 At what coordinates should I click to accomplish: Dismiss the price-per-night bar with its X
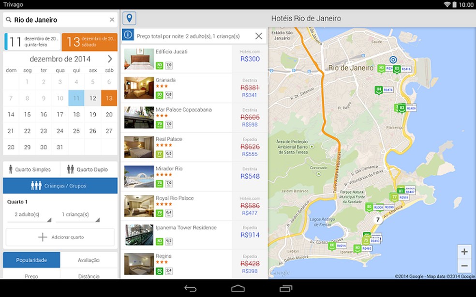coord(258,35)
